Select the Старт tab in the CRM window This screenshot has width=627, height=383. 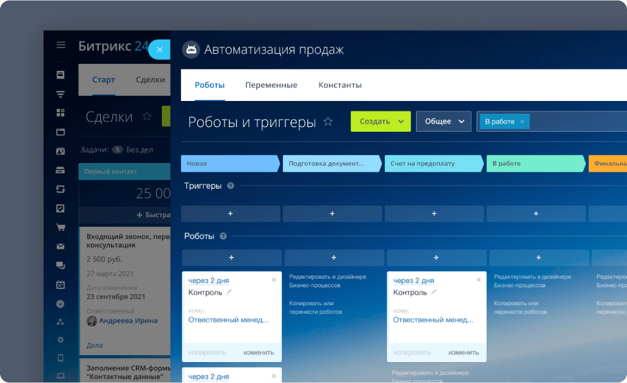[x=103, y=80]
